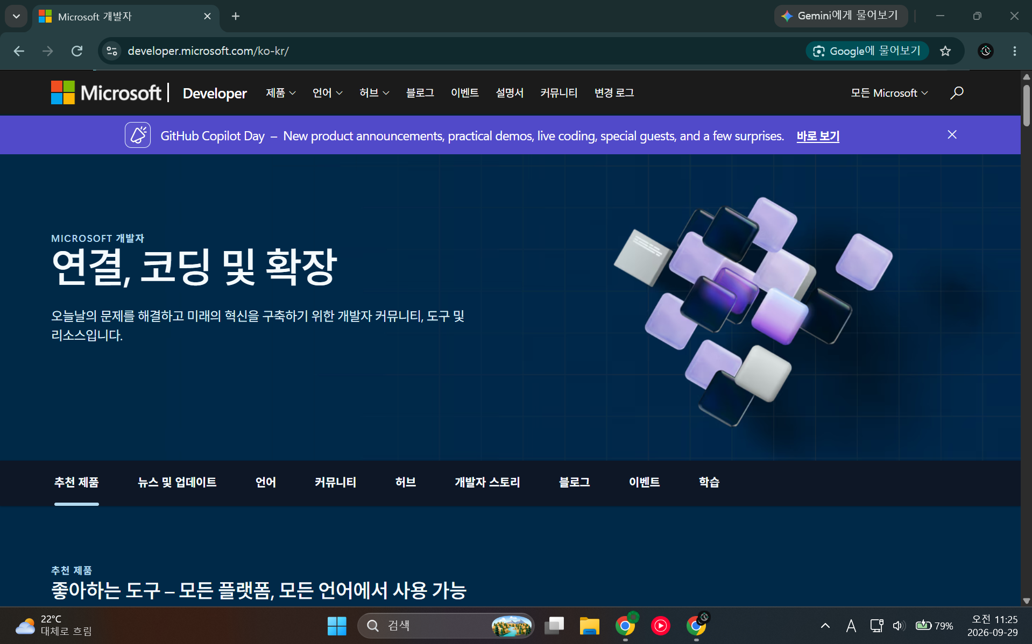The height and width of the screenshot is (644, 1032).
Task: Click the scrollbar down arrow
Action: [x=1026, y=600]
